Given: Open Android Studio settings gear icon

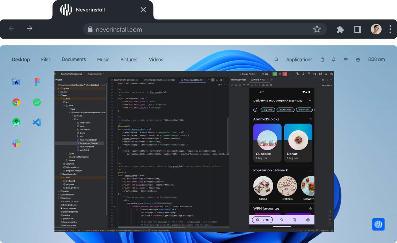Looking at the screenshot, I should 331,74.
